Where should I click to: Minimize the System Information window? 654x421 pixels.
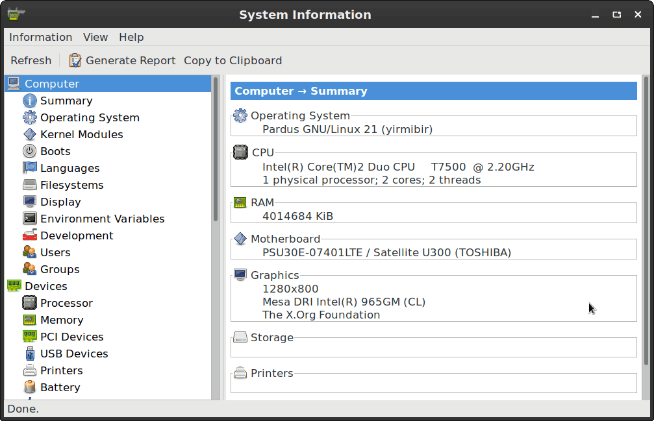pos(595,14)
